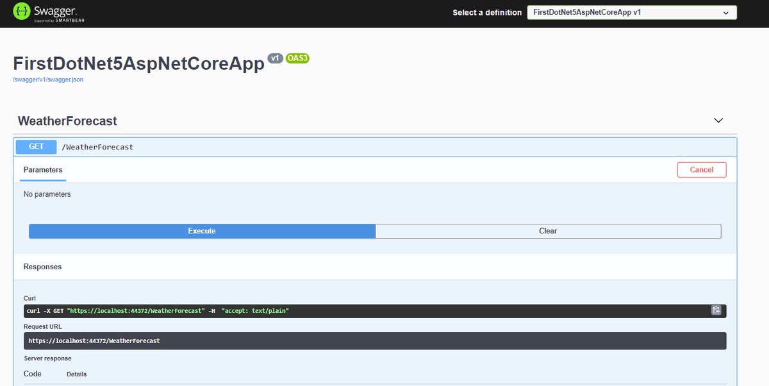769x386 pixels.
Task: Click the WeatherForecast tag heading
Action: coord(67,121)
